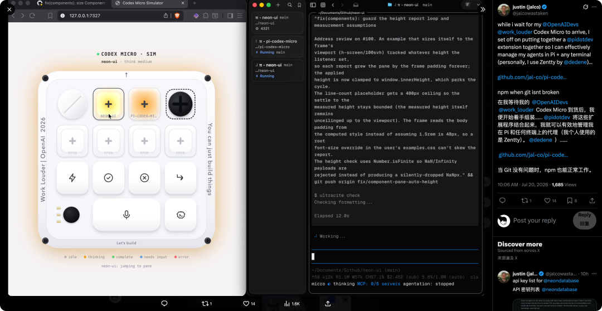The width and height of the screenshot is (602, 311).
Task: Select the third neon-ui Running session
Action: [278, 70]
